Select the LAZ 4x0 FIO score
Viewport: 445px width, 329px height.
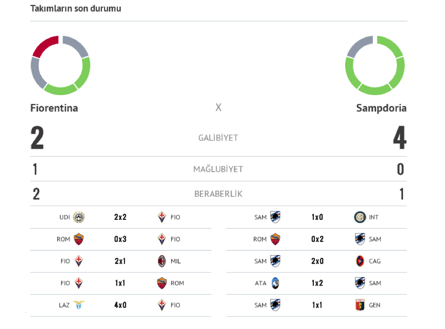pyautogui.click(x=120, y=305)
